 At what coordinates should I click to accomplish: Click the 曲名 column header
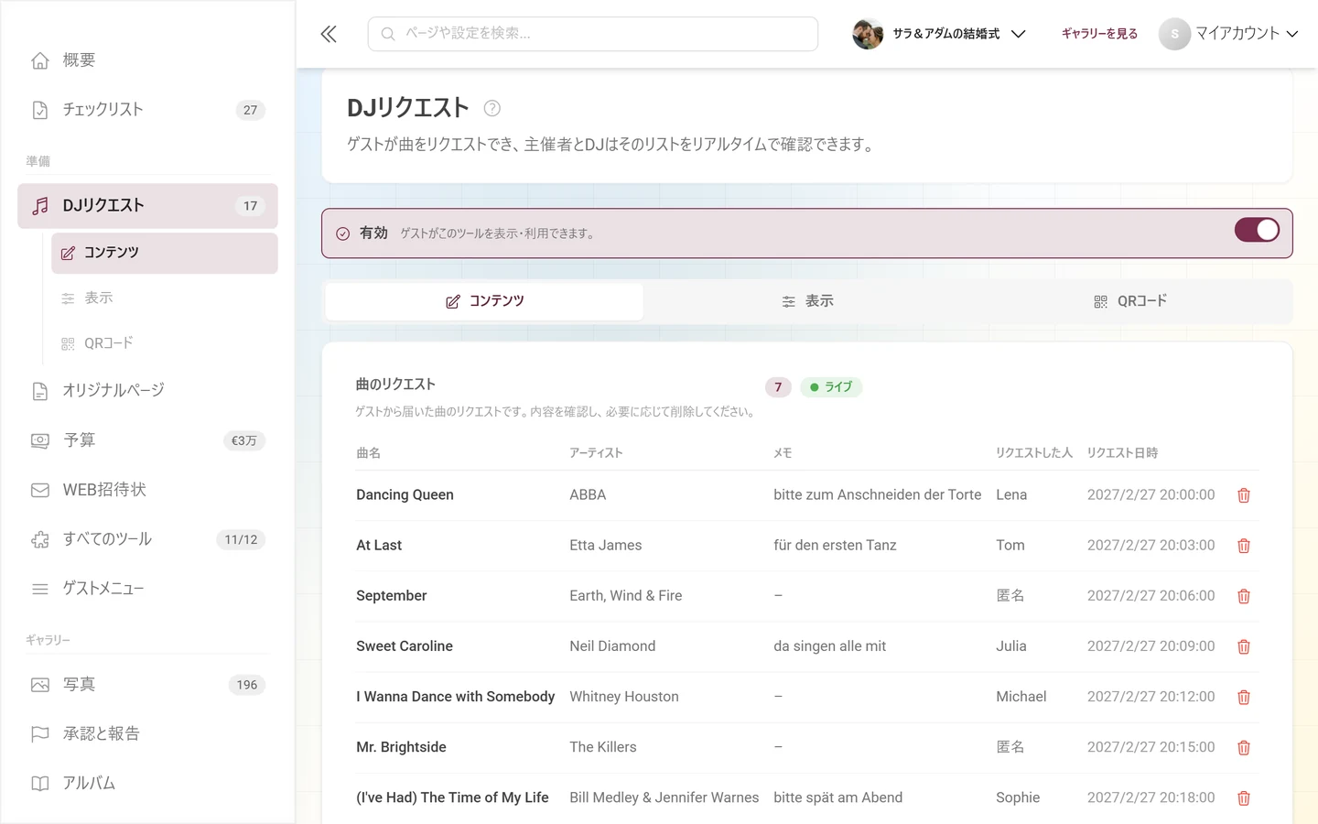pos(368,453)
